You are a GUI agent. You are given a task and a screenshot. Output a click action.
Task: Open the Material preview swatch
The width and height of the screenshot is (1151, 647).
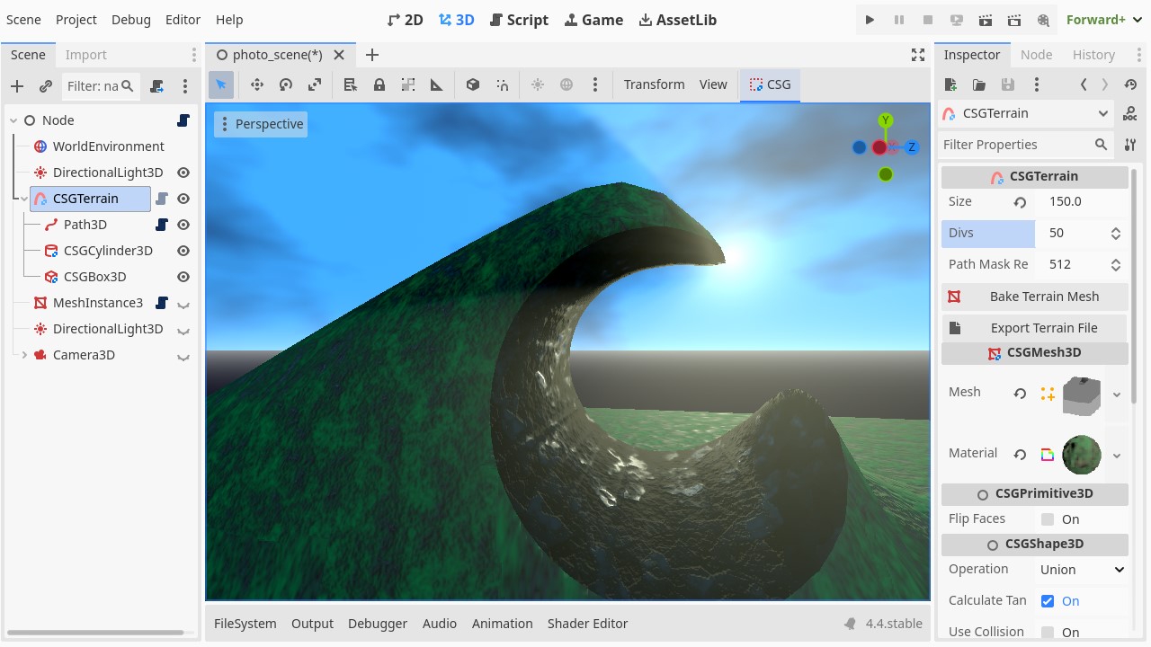tap(1082, 455)
